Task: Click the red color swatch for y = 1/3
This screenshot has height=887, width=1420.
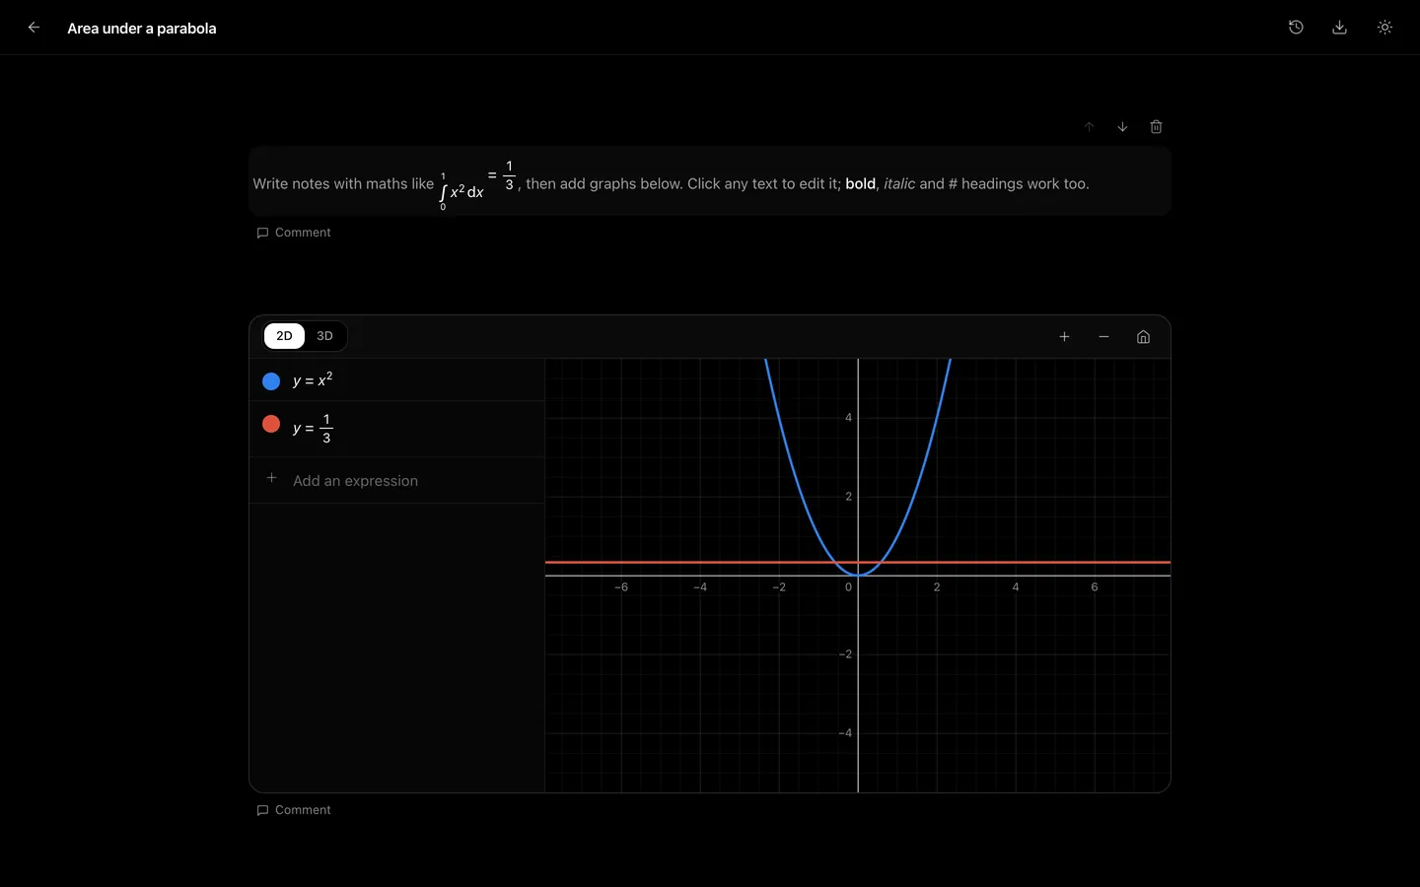Action: click(271, 424)
